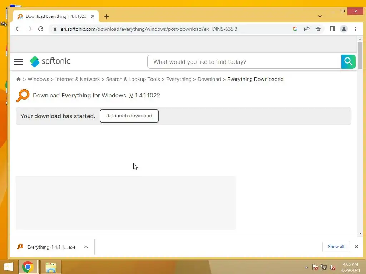The image size is (366, 274).
Task: Expand download item options chevron
Action: point(86,247)
